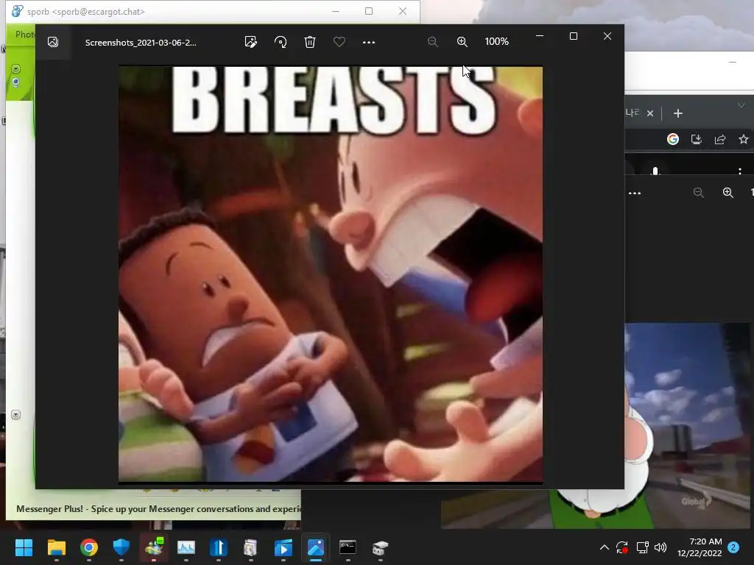
Task: Click the Screenshots_2021-03-06 file title
Action: [x=141, y=42]
